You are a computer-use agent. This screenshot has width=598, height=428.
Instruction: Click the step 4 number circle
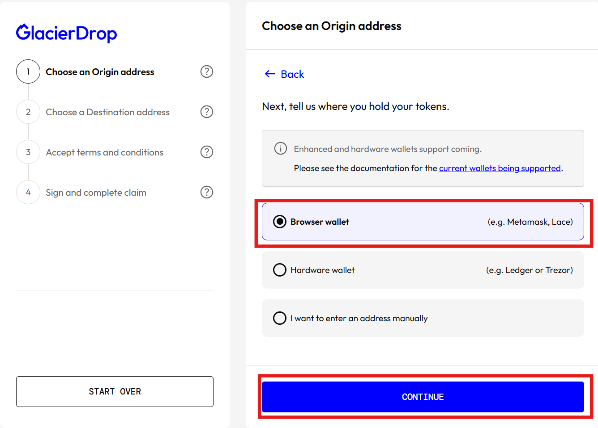28,192
